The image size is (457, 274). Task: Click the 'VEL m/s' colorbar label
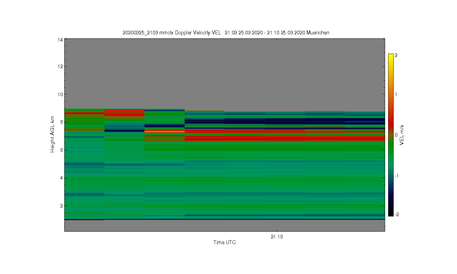(x=402, y=135)
